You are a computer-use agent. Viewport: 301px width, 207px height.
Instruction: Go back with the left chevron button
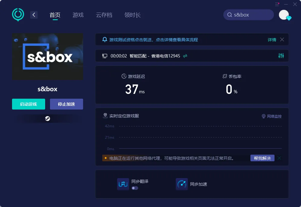click(34, 15)
